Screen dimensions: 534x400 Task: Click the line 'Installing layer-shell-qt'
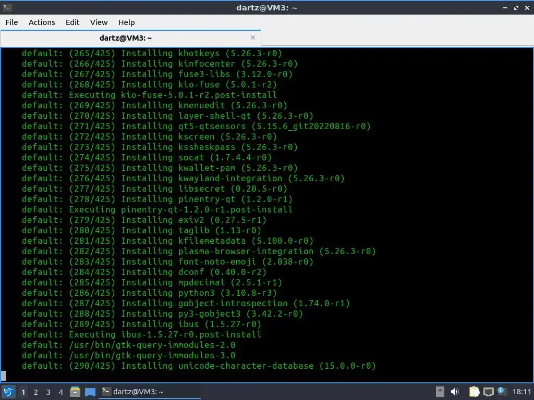click(167, 116)
